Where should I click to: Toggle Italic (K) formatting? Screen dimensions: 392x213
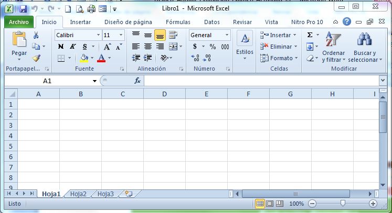pos(73,47)
